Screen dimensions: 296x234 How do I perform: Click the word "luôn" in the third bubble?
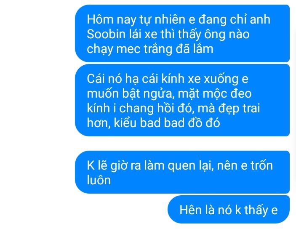pos(99,180)
